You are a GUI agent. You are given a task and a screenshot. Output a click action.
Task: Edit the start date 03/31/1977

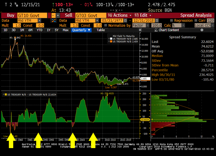[x=112, y=21]
